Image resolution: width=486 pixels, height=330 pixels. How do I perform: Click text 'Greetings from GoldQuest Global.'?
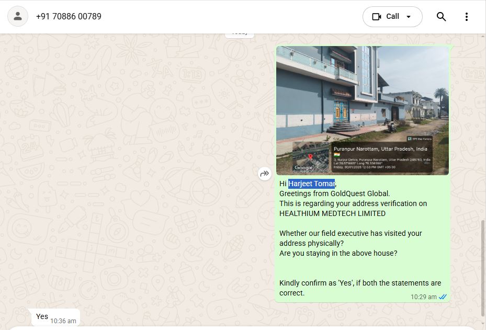pyautogui.click(x=334, y=194)
